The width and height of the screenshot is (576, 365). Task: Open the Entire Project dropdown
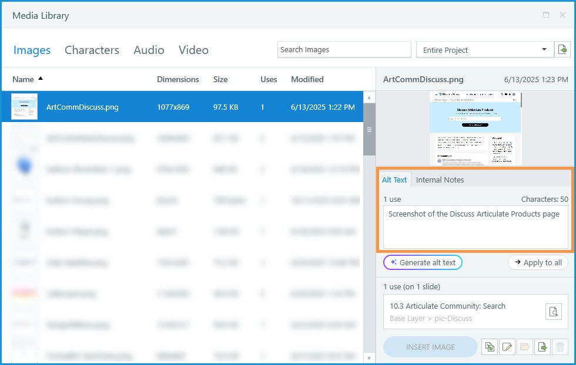[x=544, y=50]
